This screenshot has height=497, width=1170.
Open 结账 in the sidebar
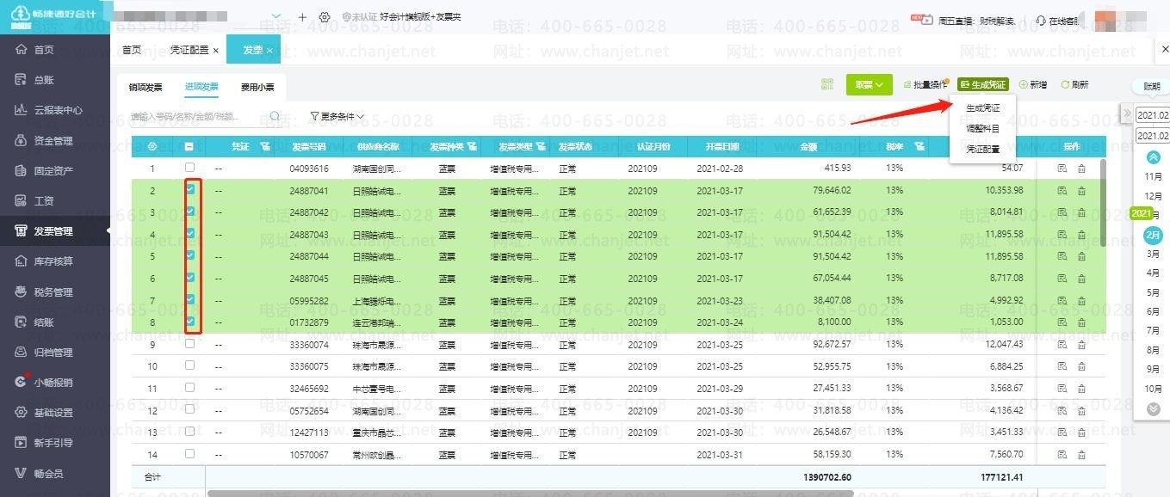pos(55,322)
